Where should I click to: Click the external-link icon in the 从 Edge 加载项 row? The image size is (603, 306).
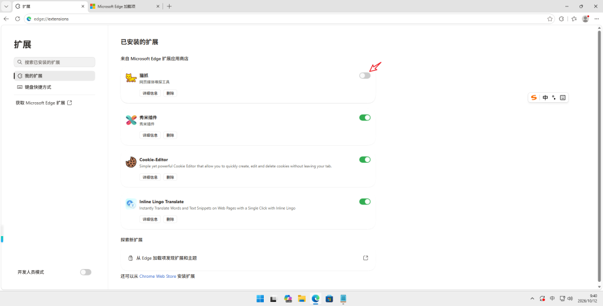(x=366, y=258)
